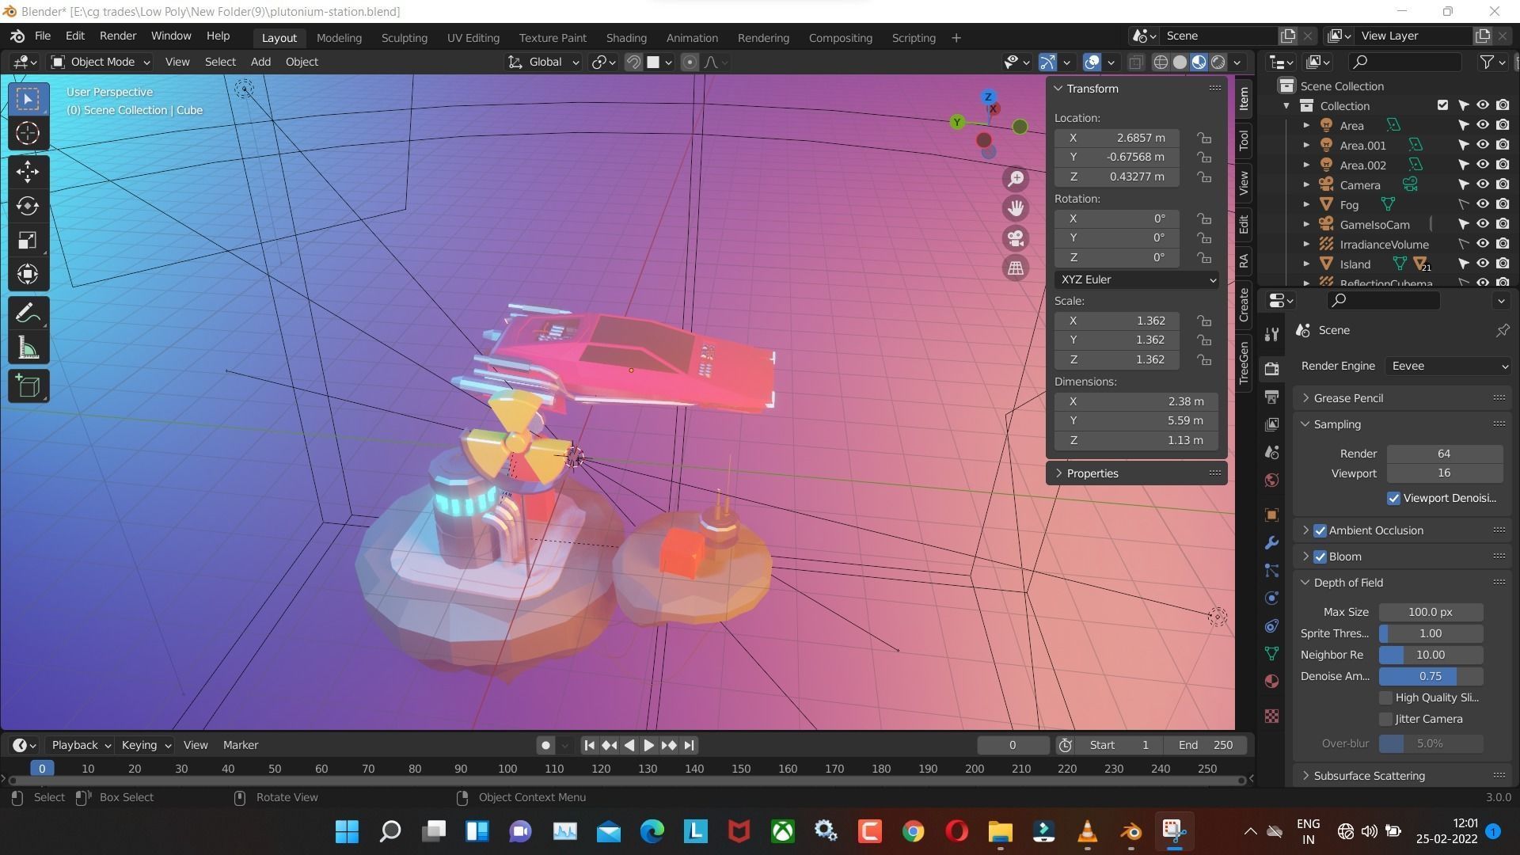Select the Measure tool
This screenshot has width=1520, height=855.
pyautogui.click(x=28, y=348)
